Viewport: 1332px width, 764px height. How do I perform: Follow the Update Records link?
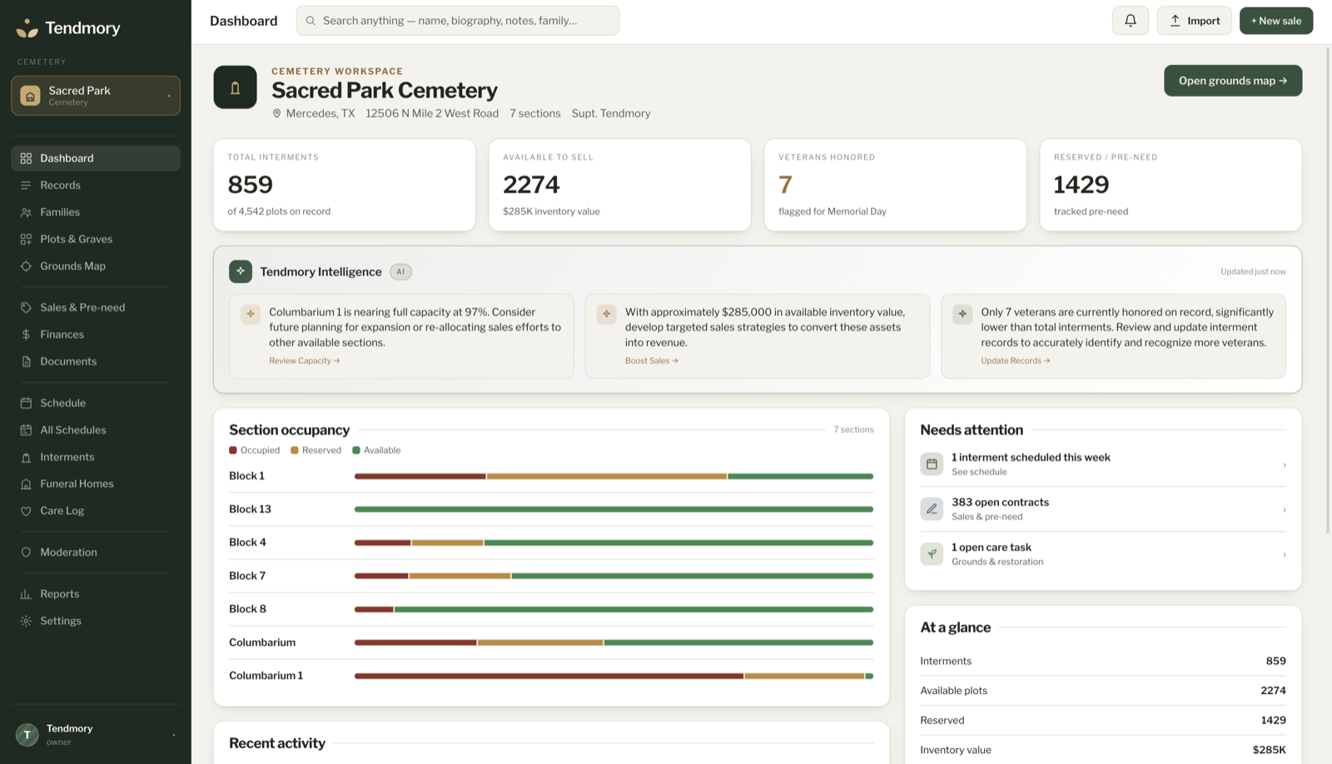pyautogui.click(x=1016, y=361)
